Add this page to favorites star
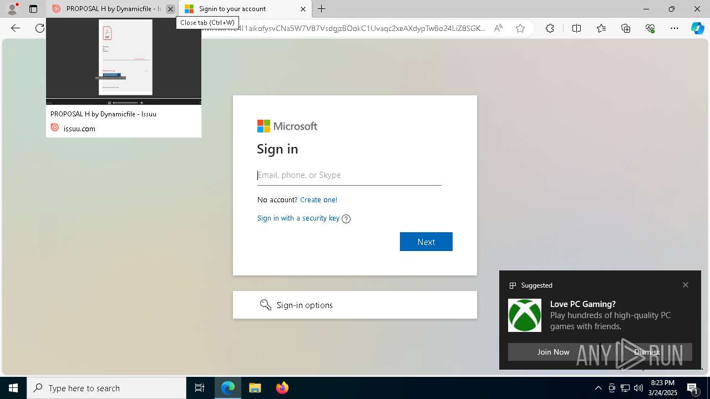The height and width of the screenshot is (399, 710). (520, 28)
